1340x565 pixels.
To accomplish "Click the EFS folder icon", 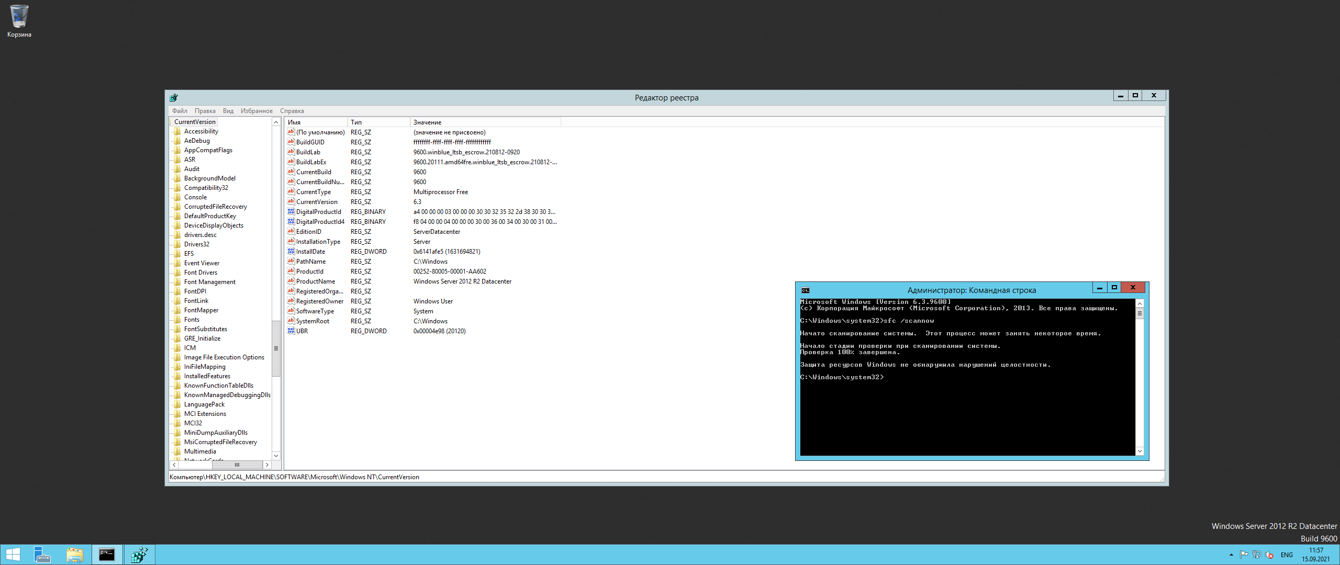I will point(177,254).
